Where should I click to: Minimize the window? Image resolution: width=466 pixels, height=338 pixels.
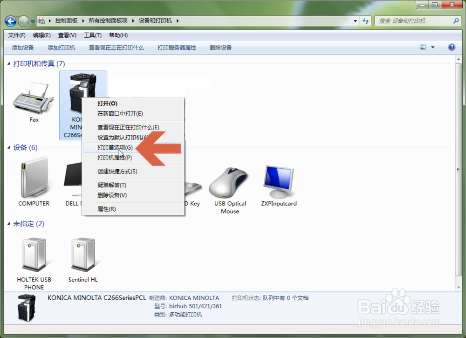point(422,5)
